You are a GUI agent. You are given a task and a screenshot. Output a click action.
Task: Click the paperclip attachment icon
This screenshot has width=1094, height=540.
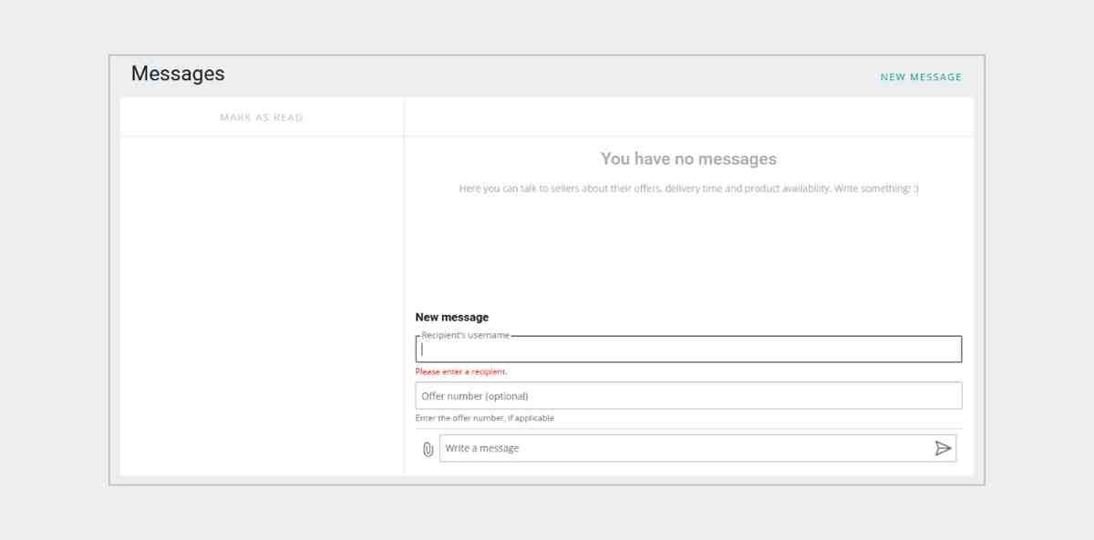click(x=428, y=449)
